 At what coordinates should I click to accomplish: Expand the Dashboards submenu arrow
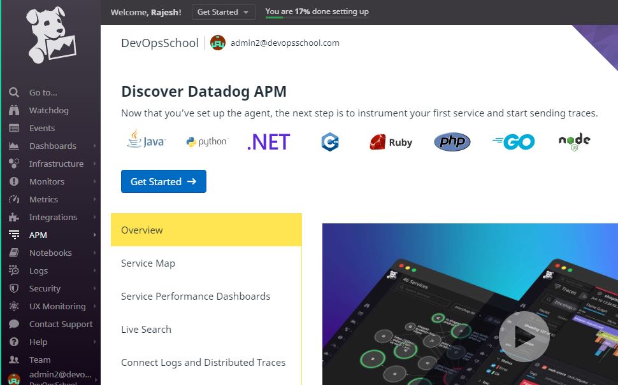pos(95,146)
